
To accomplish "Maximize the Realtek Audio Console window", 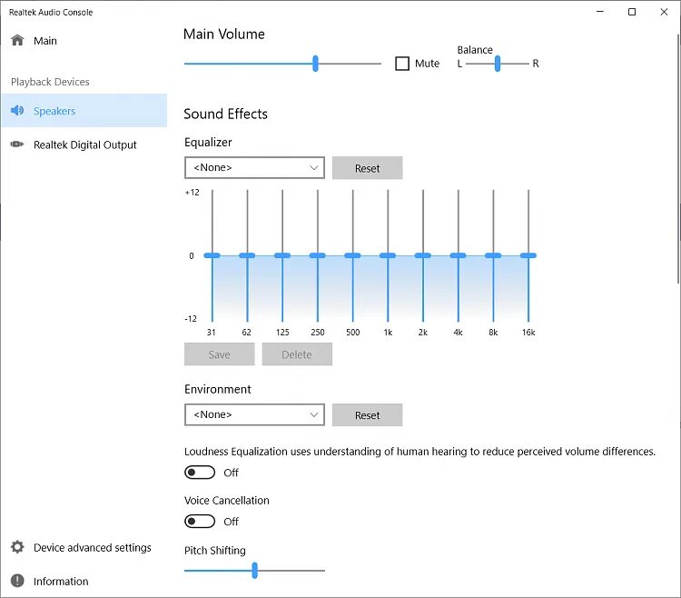I will click(632, 12).
